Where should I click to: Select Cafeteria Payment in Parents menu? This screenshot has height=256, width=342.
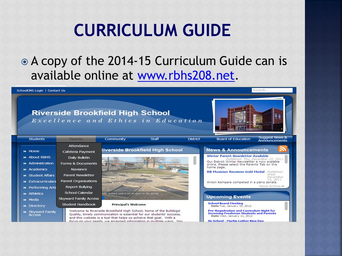[x=79, y=152]
